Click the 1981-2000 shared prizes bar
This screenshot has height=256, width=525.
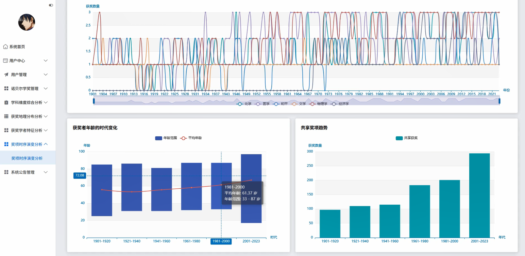[x=450, y=209]
